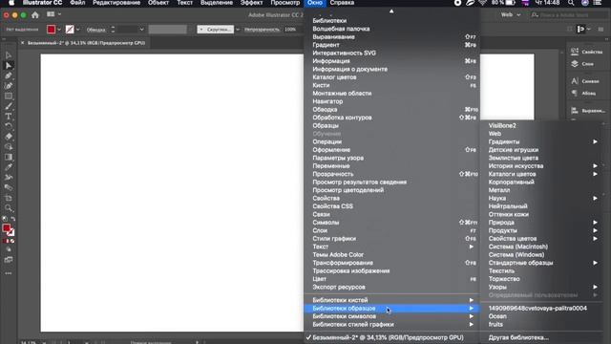
Task: Select the Zoom magnifier tool
Action: 9,208
